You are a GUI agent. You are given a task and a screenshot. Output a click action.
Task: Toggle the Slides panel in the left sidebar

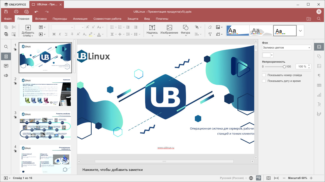(x=6, y=56)
